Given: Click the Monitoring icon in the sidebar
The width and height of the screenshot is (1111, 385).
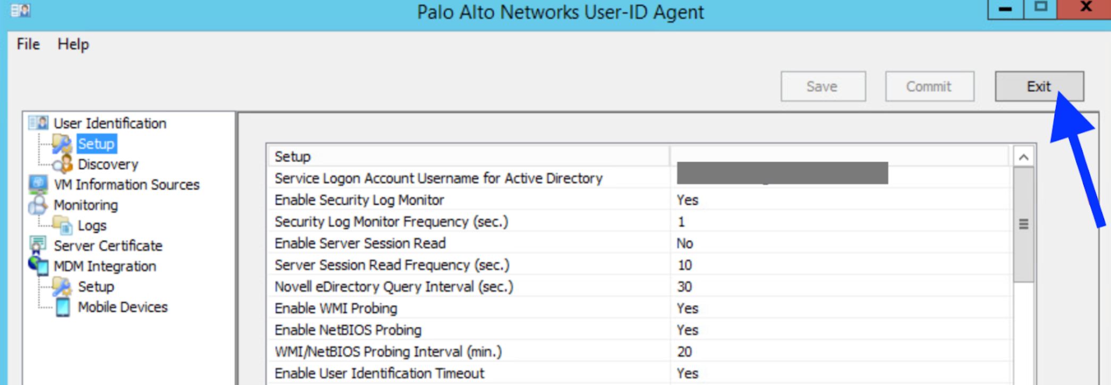Looking at the screenshot, I should (x=38, y=205).
